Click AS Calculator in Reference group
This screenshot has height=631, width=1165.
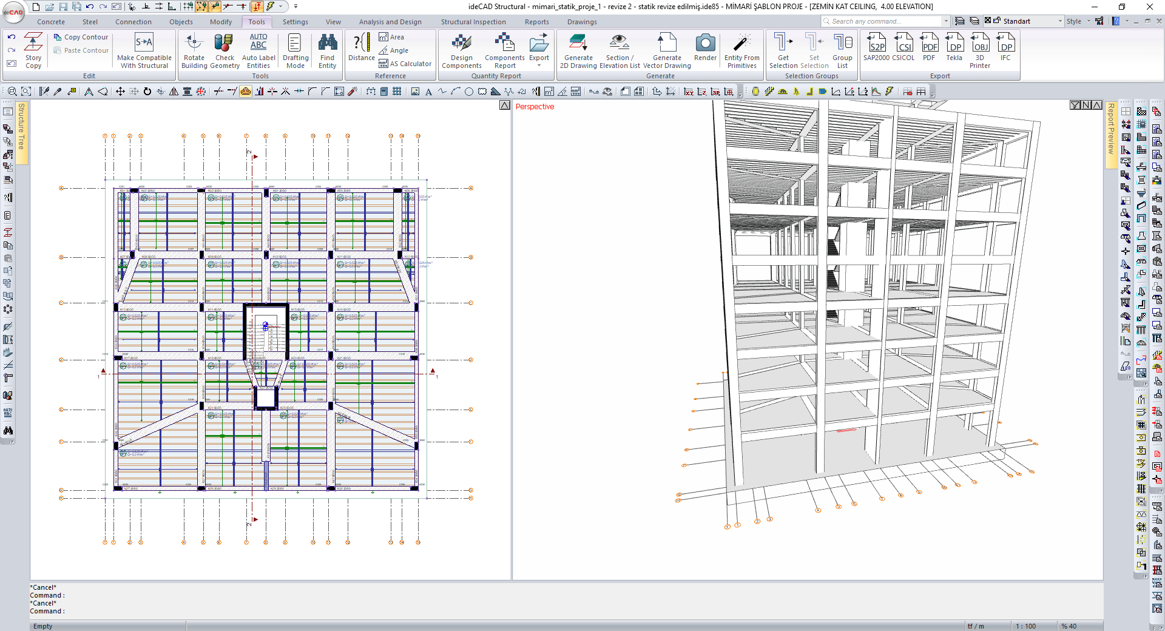(405, 64)
